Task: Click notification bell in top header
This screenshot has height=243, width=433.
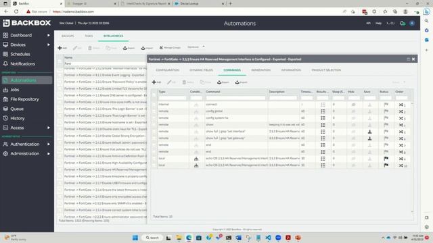Action: pos(403,24)
